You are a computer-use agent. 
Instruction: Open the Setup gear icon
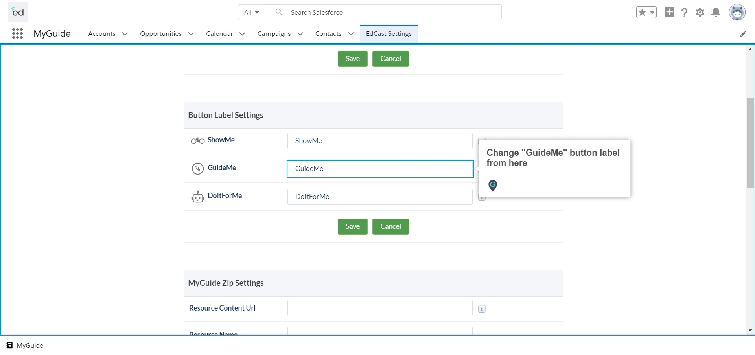pos(700,12)
